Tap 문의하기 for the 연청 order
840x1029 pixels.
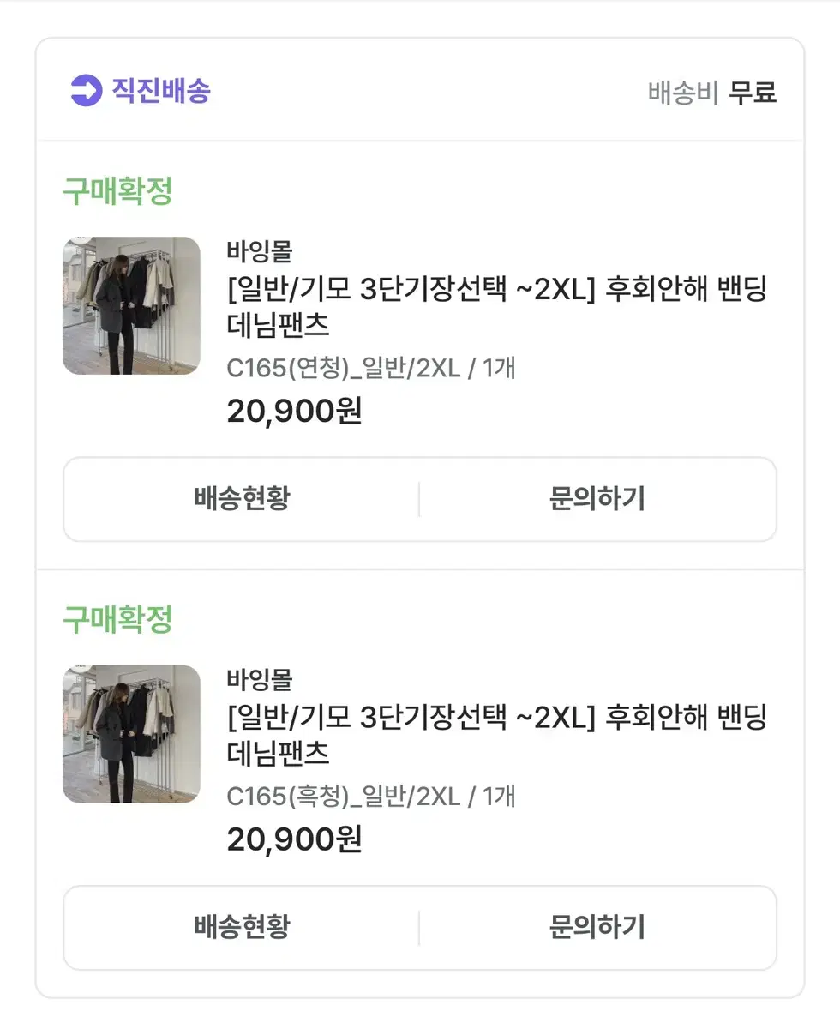(597, 499)
